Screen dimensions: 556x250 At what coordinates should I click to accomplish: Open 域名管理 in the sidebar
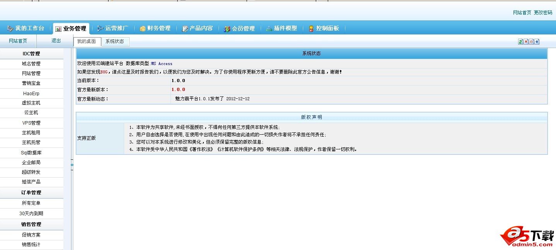pyautogui.click(x=31, y=64)
